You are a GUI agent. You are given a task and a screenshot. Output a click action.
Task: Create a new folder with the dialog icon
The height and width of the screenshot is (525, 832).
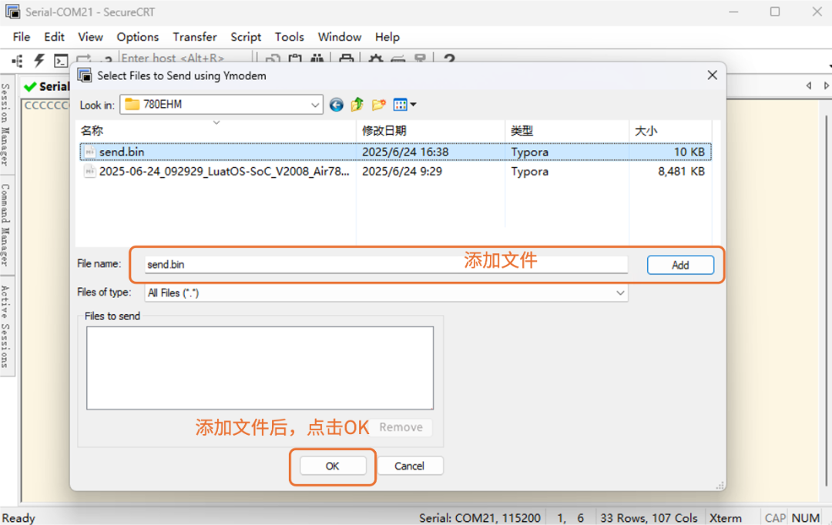point(378,104)
